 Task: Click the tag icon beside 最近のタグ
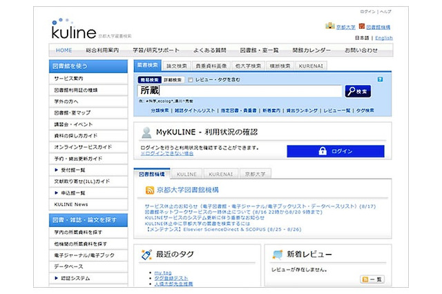click(x=146, y=254)
